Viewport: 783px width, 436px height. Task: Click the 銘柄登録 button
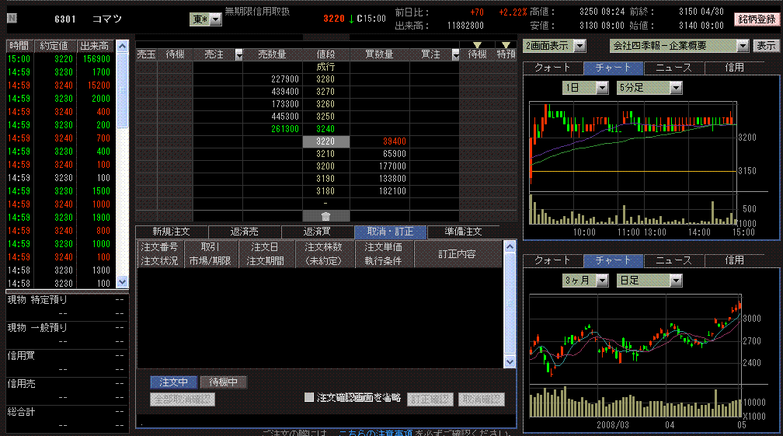pyautogui.click(x=757, y=19)
